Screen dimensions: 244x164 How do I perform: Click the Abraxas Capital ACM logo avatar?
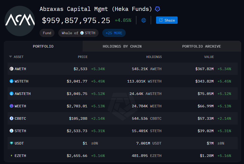point(20,21)
